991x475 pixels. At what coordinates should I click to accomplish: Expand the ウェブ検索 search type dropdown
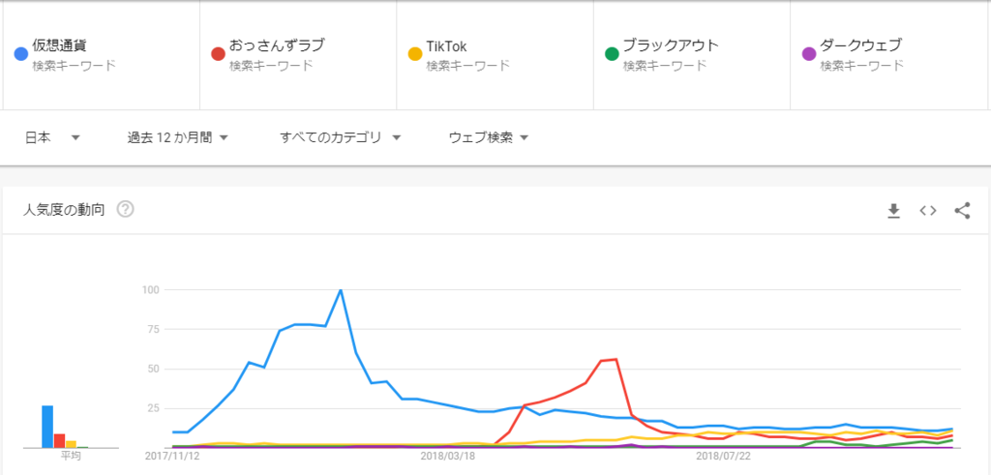tap(489, 137)
